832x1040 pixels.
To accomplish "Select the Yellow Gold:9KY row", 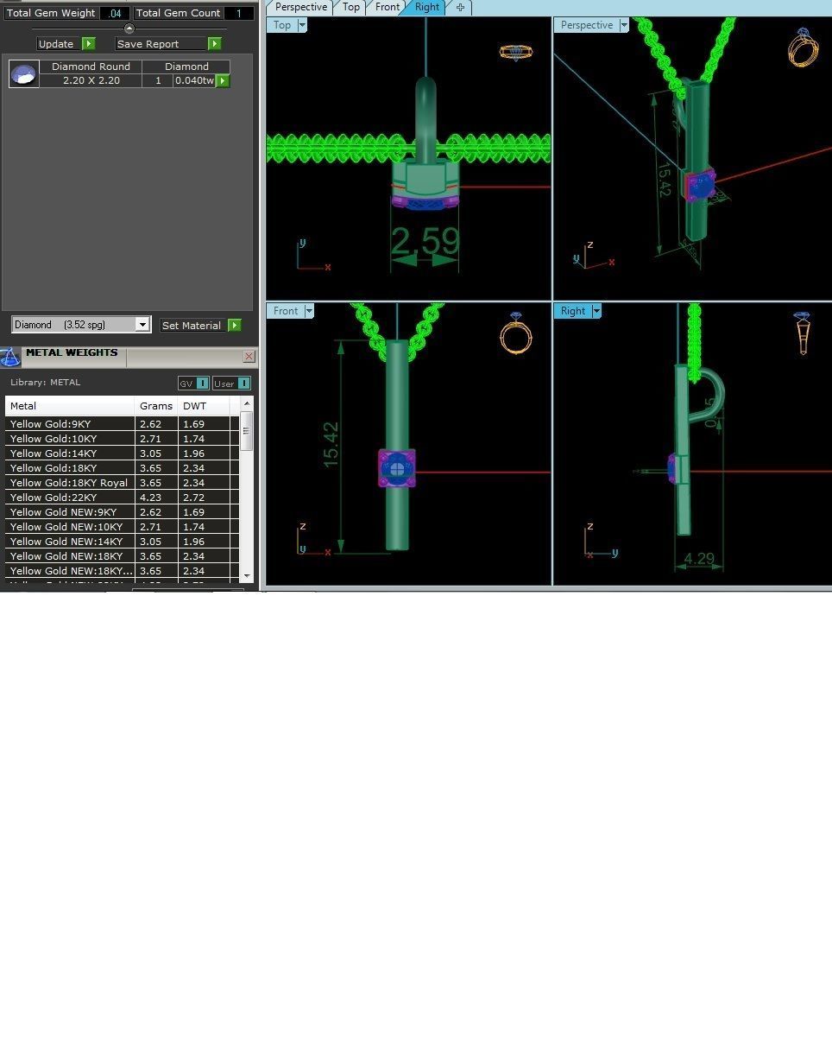I will 122,424.
